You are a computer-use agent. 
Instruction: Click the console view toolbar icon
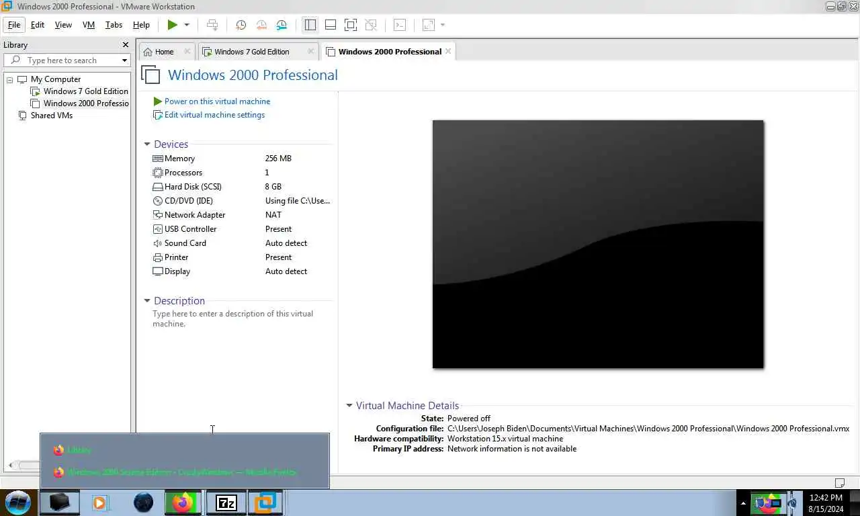point(400,25)
